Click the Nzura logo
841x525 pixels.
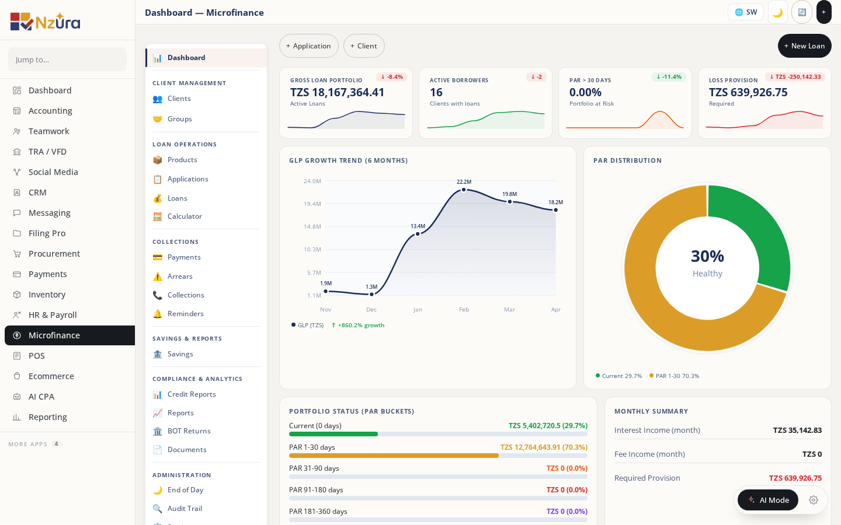click(45, 21)
